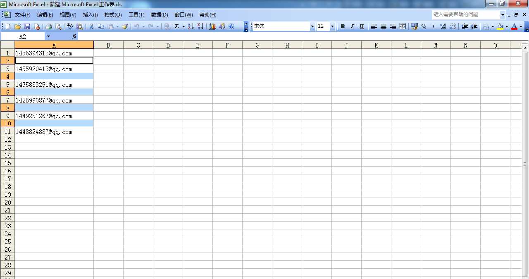Create a new blank workbook
The image size is (529, 279).
click(8, 26)
